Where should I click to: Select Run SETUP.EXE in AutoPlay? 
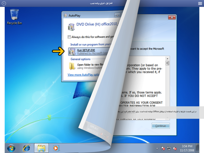89,52
